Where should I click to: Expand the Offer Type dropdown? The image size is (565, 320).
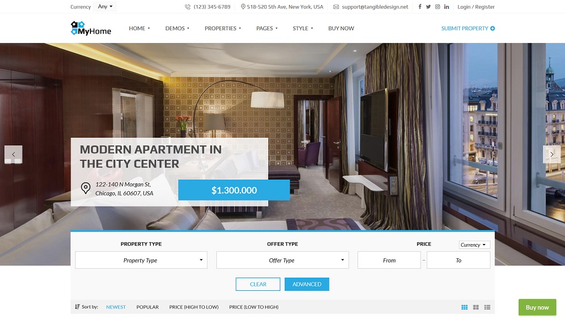[282, 260]
